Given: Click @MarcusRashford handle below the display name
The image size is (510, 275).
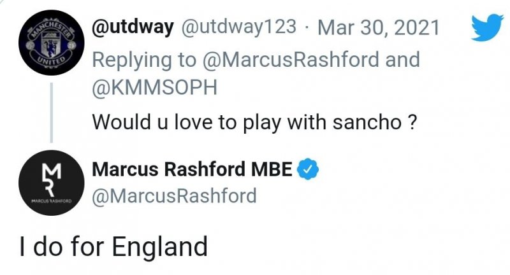Looking at the screenshot, I should (x=174, y=195).
